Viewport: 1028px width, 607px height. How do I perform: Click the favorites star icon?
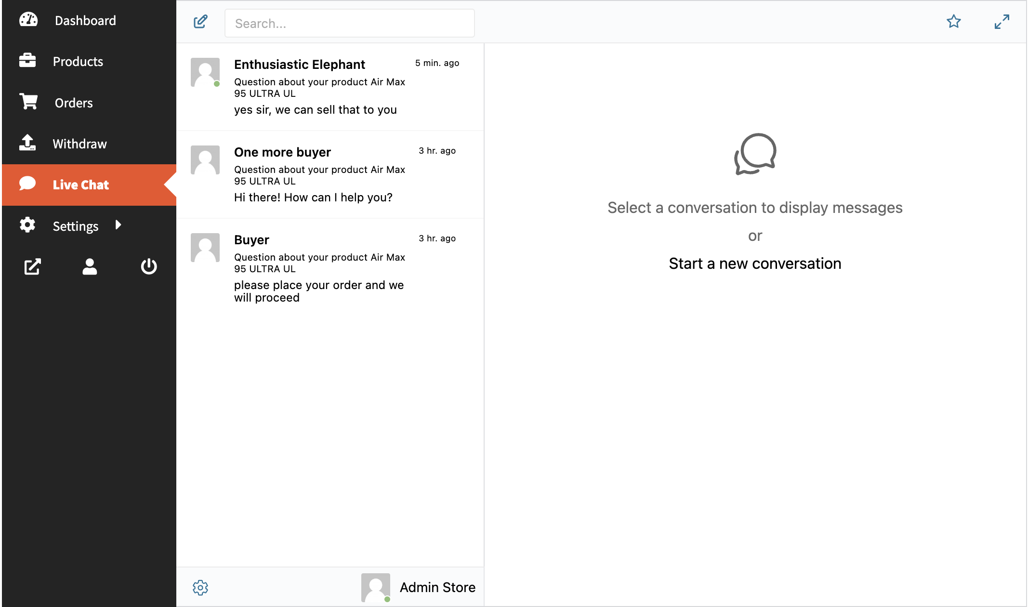(x=954, y=22)
